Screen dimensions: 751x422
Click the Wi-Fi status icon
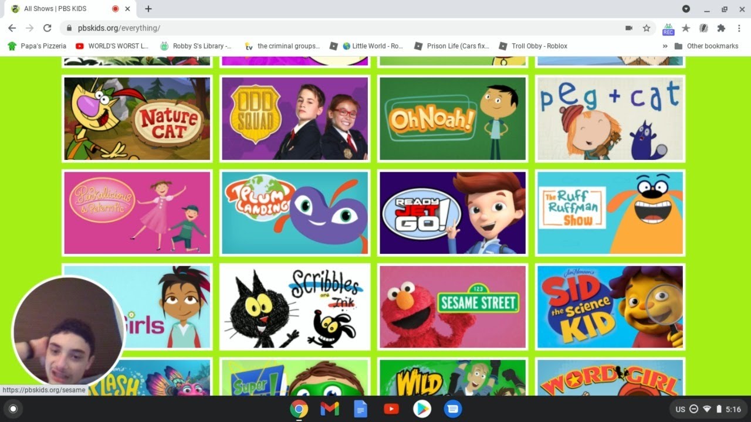[707, 409]
